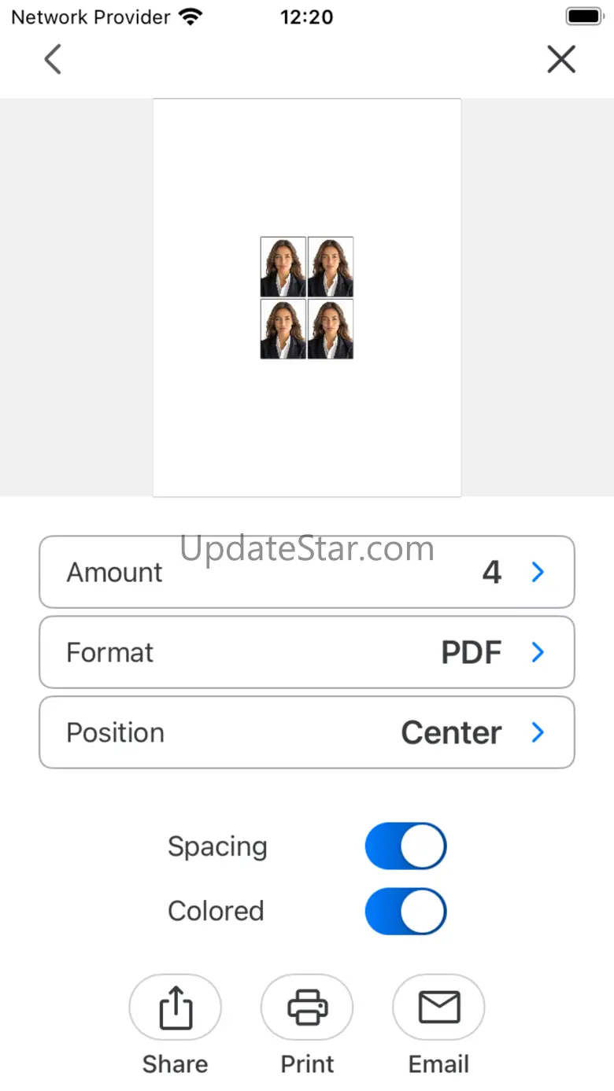This screenshot has width=614, height=1091.
Task: Tap the back arrow icon
Action: tap(53, 59)
